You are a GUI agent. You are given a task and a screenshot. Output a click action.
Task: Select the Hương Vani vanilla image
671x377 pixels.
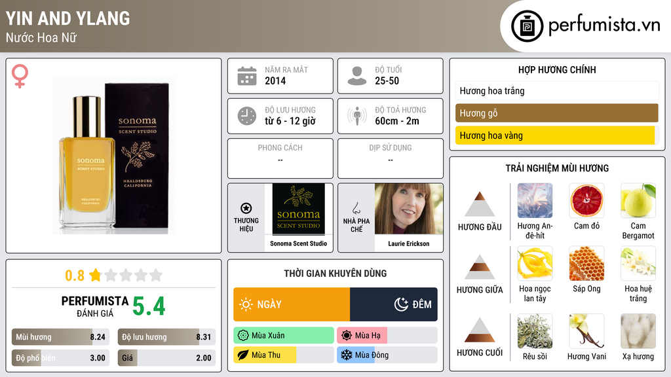point(586,331)
